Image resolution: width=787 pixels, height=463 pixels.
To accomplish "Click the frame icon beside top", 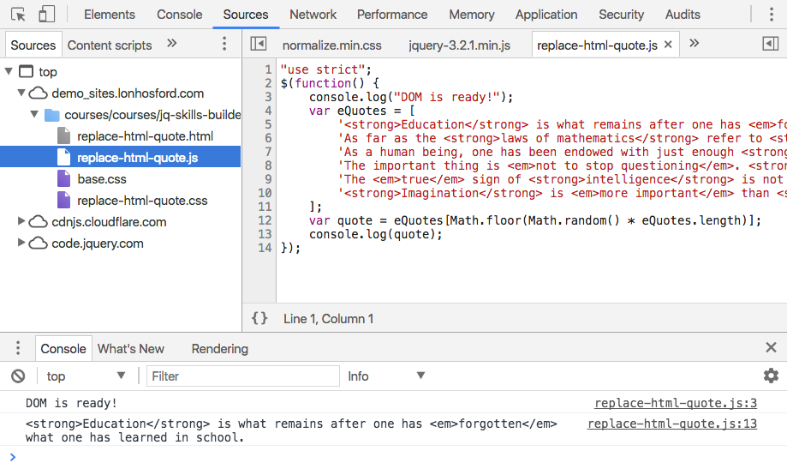I will [26, 71].
